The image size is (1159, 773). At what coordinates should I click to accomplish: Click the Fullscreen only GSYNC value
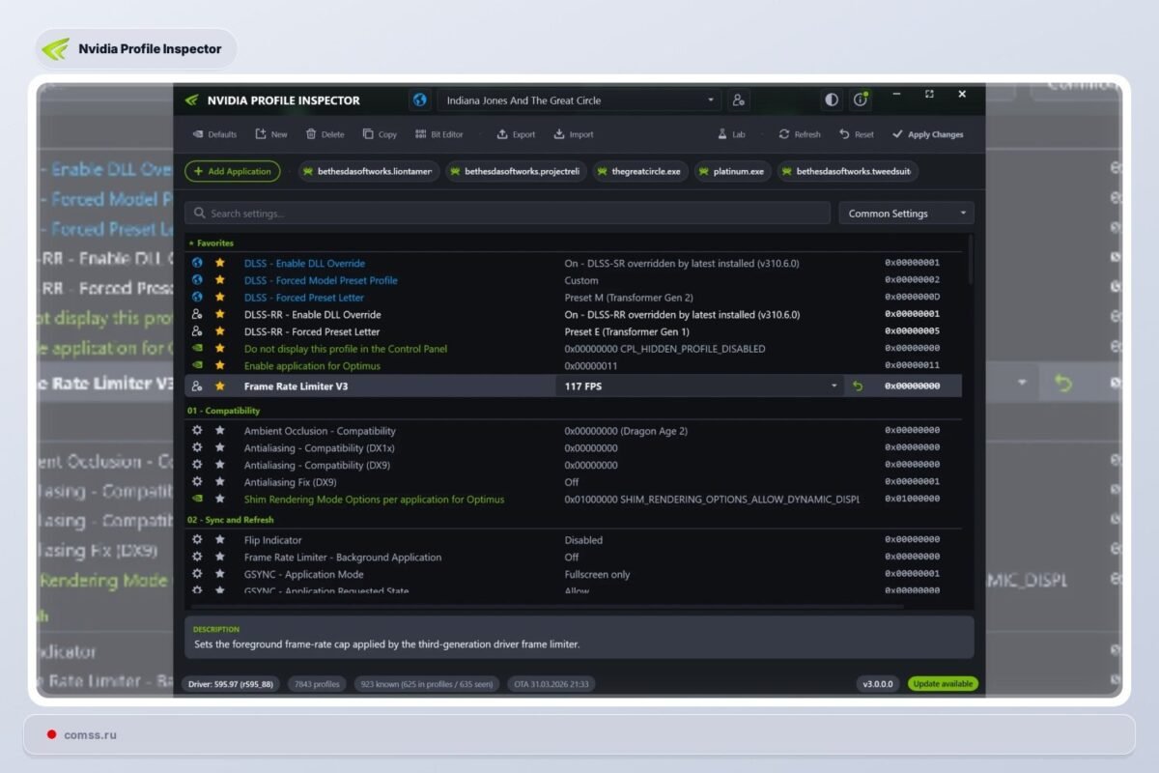597,574
